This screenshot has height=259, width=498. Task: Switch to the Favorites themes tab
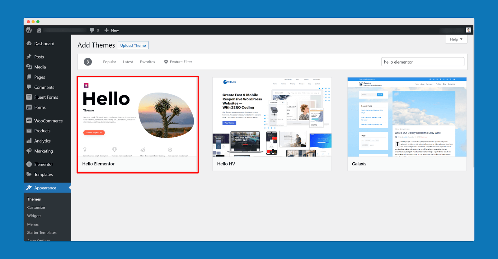pyautogui.click(x=148, y=62)
